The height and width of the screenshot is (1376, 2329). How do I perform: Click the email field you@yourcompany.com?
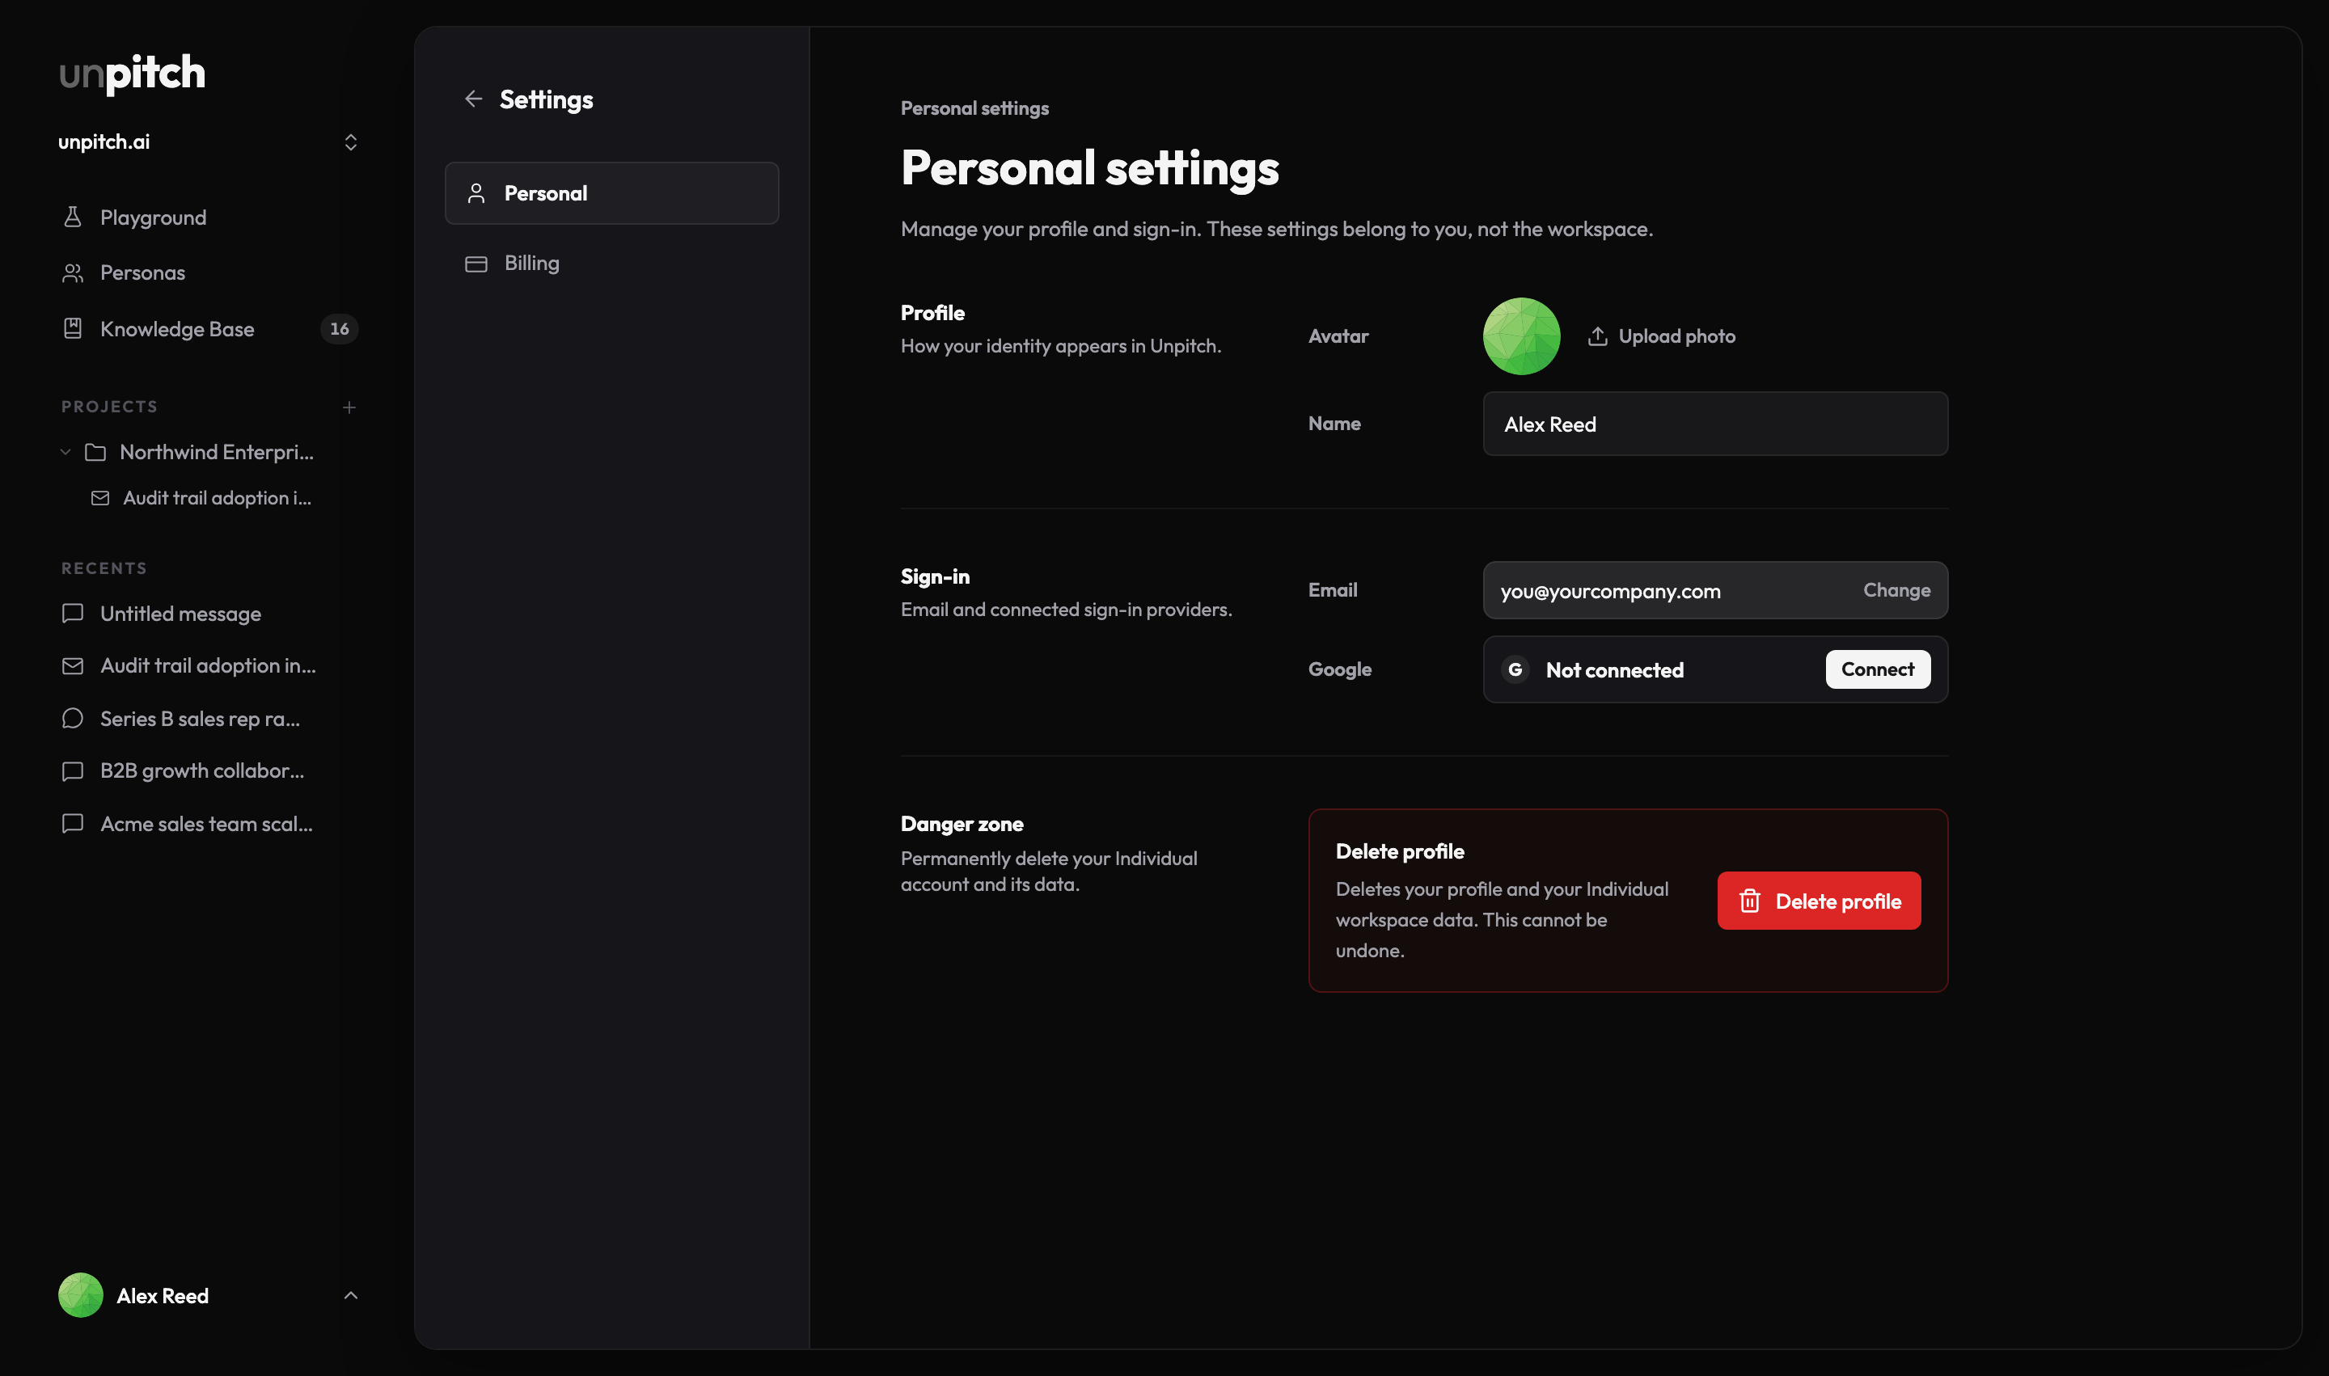1716,591
